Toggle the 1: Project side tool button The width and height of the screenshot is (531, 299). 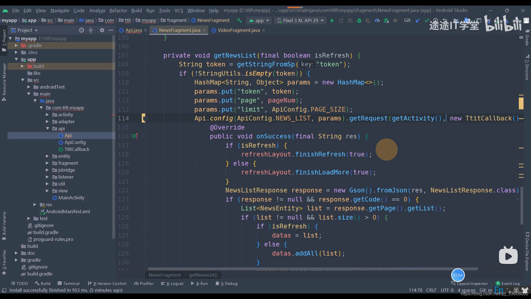click(4, 40)
